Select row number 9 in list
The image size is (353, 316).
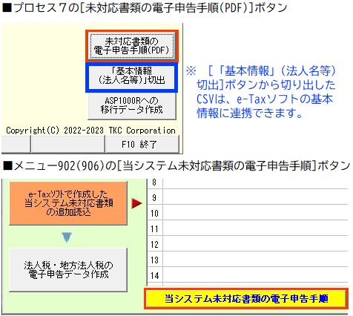pos(248,197)
